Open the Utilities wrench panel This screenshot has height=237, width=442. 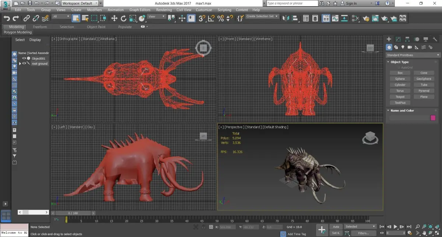point(435,39)
